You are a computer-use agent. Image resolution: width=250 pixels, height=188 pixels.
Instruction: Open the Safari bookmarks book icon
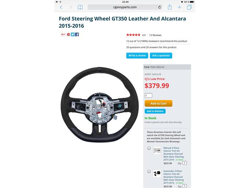click(x=80, y=7)
